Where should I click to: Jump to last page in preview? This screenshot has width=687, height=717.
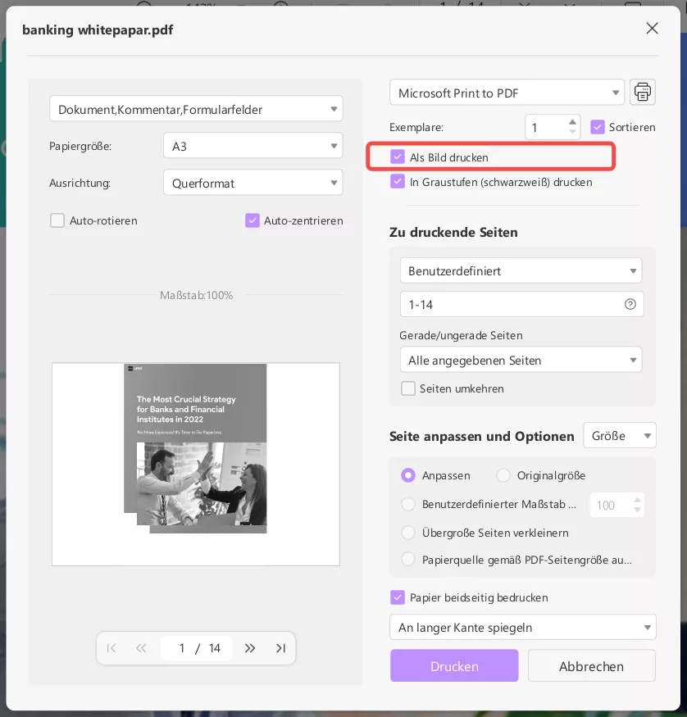[x=280, y=648]
